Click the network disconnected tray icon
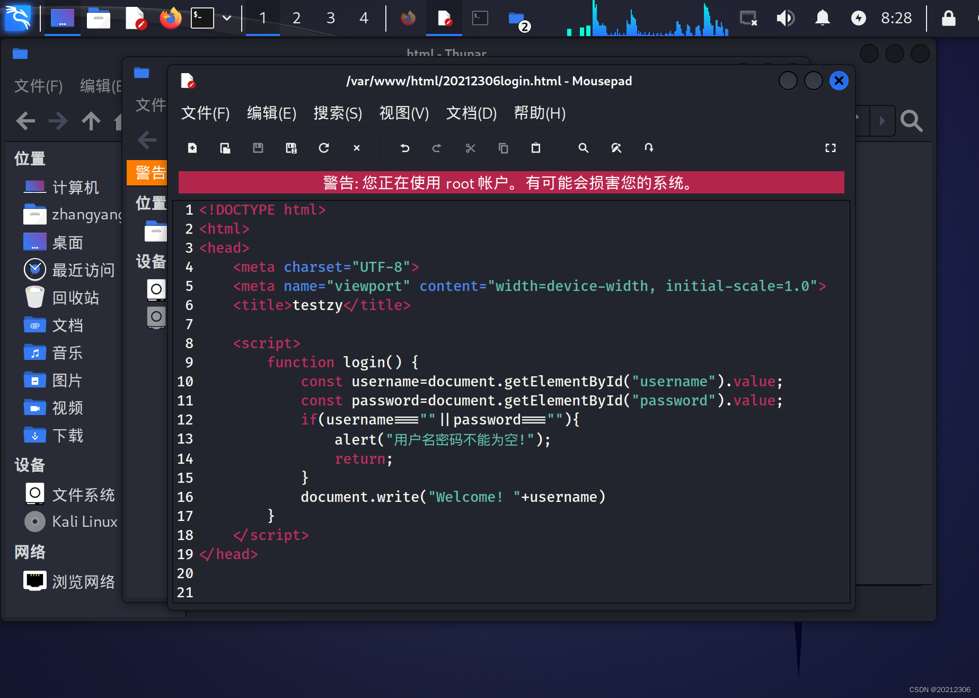The width and height of the screenshot is (979, 698). click(x=748, y=18)
